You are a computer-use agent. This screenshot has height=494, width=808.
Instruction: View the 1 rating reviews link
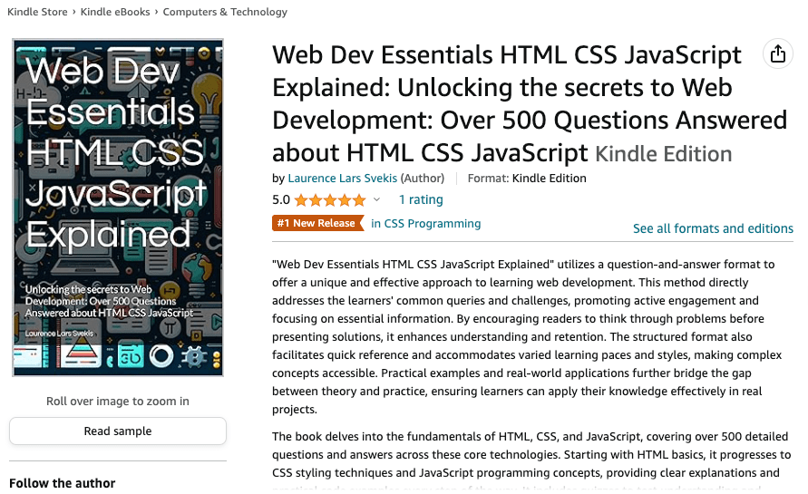tap(421, 199)
